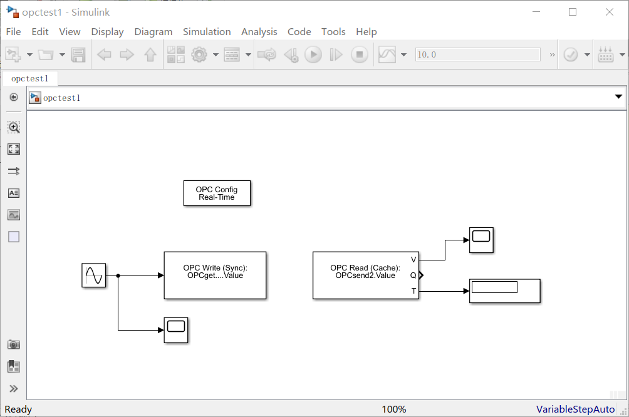Open the Diagram menu
Screen dimensions: 629x417
(x=153, y=32)
